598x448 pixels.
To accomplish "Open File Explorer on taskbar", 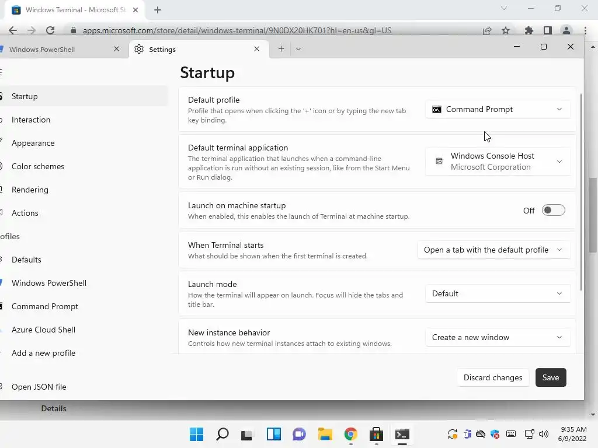I will [x=325, y=434].
